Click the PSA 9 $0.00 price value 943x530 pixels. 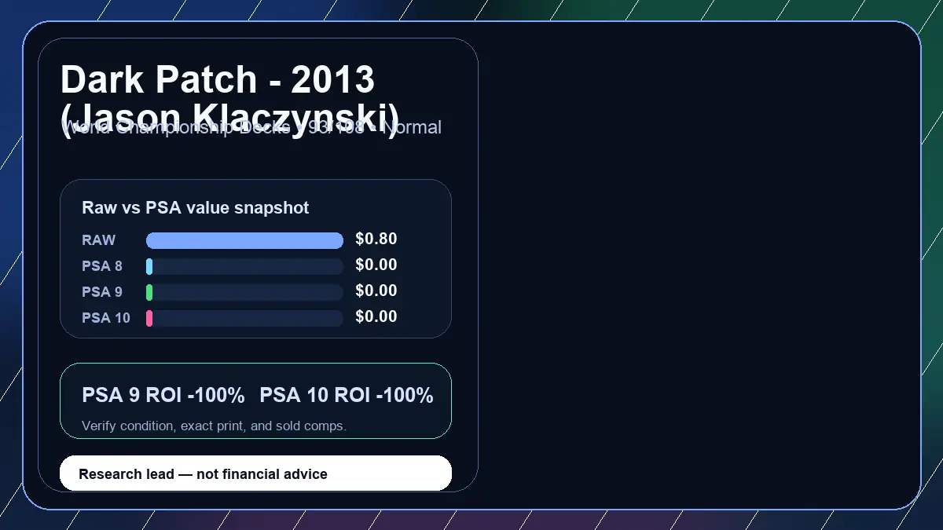376,291
